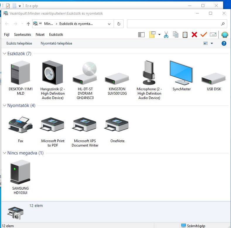Viewport: 231px width, 228px height.
Task: Select Microsoft Print to PDF printer
Action: click(53, 132)
